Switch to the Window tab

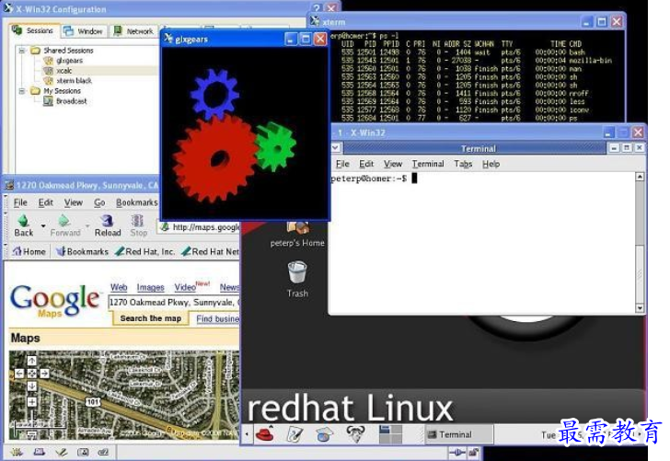84,31
